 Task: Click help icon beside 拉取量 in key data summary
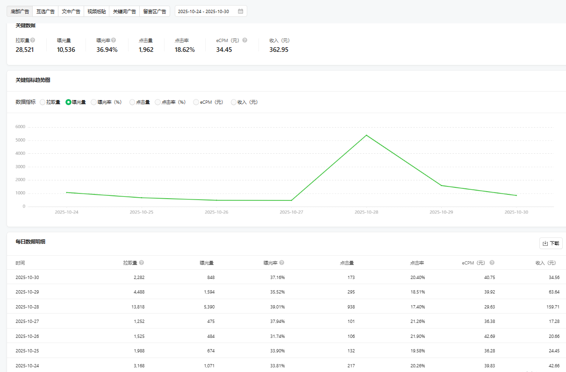pyautogui.click(x=33, y=40)
